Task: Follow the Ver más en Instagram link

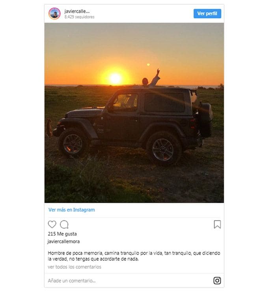Action: (72, 210)
